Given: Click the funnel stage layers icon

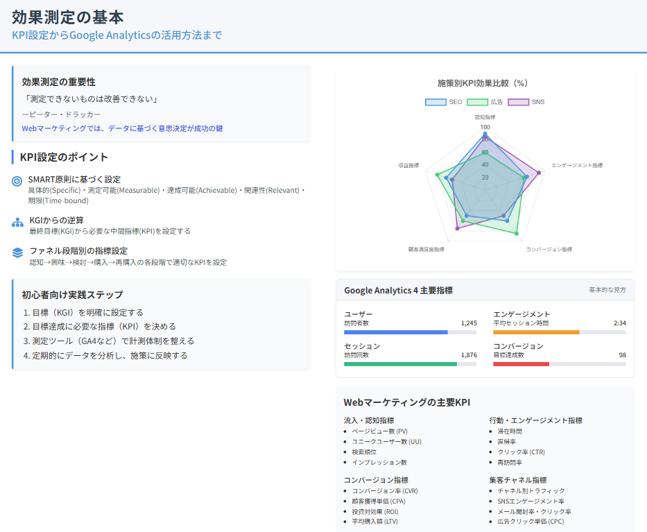Looking at the screenshot, I should [x=18, y=253].
